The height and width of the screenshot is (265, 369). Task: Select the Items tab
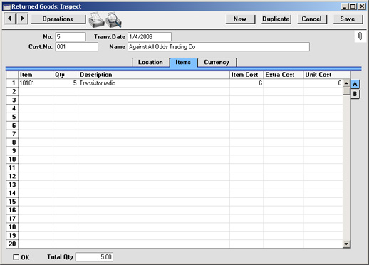click(183, 62)
